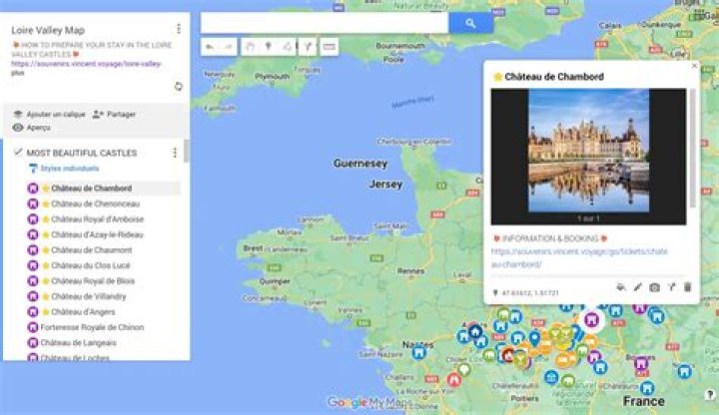
Task: Click the undo arrow in map toolbar
Action: [211, 46]
